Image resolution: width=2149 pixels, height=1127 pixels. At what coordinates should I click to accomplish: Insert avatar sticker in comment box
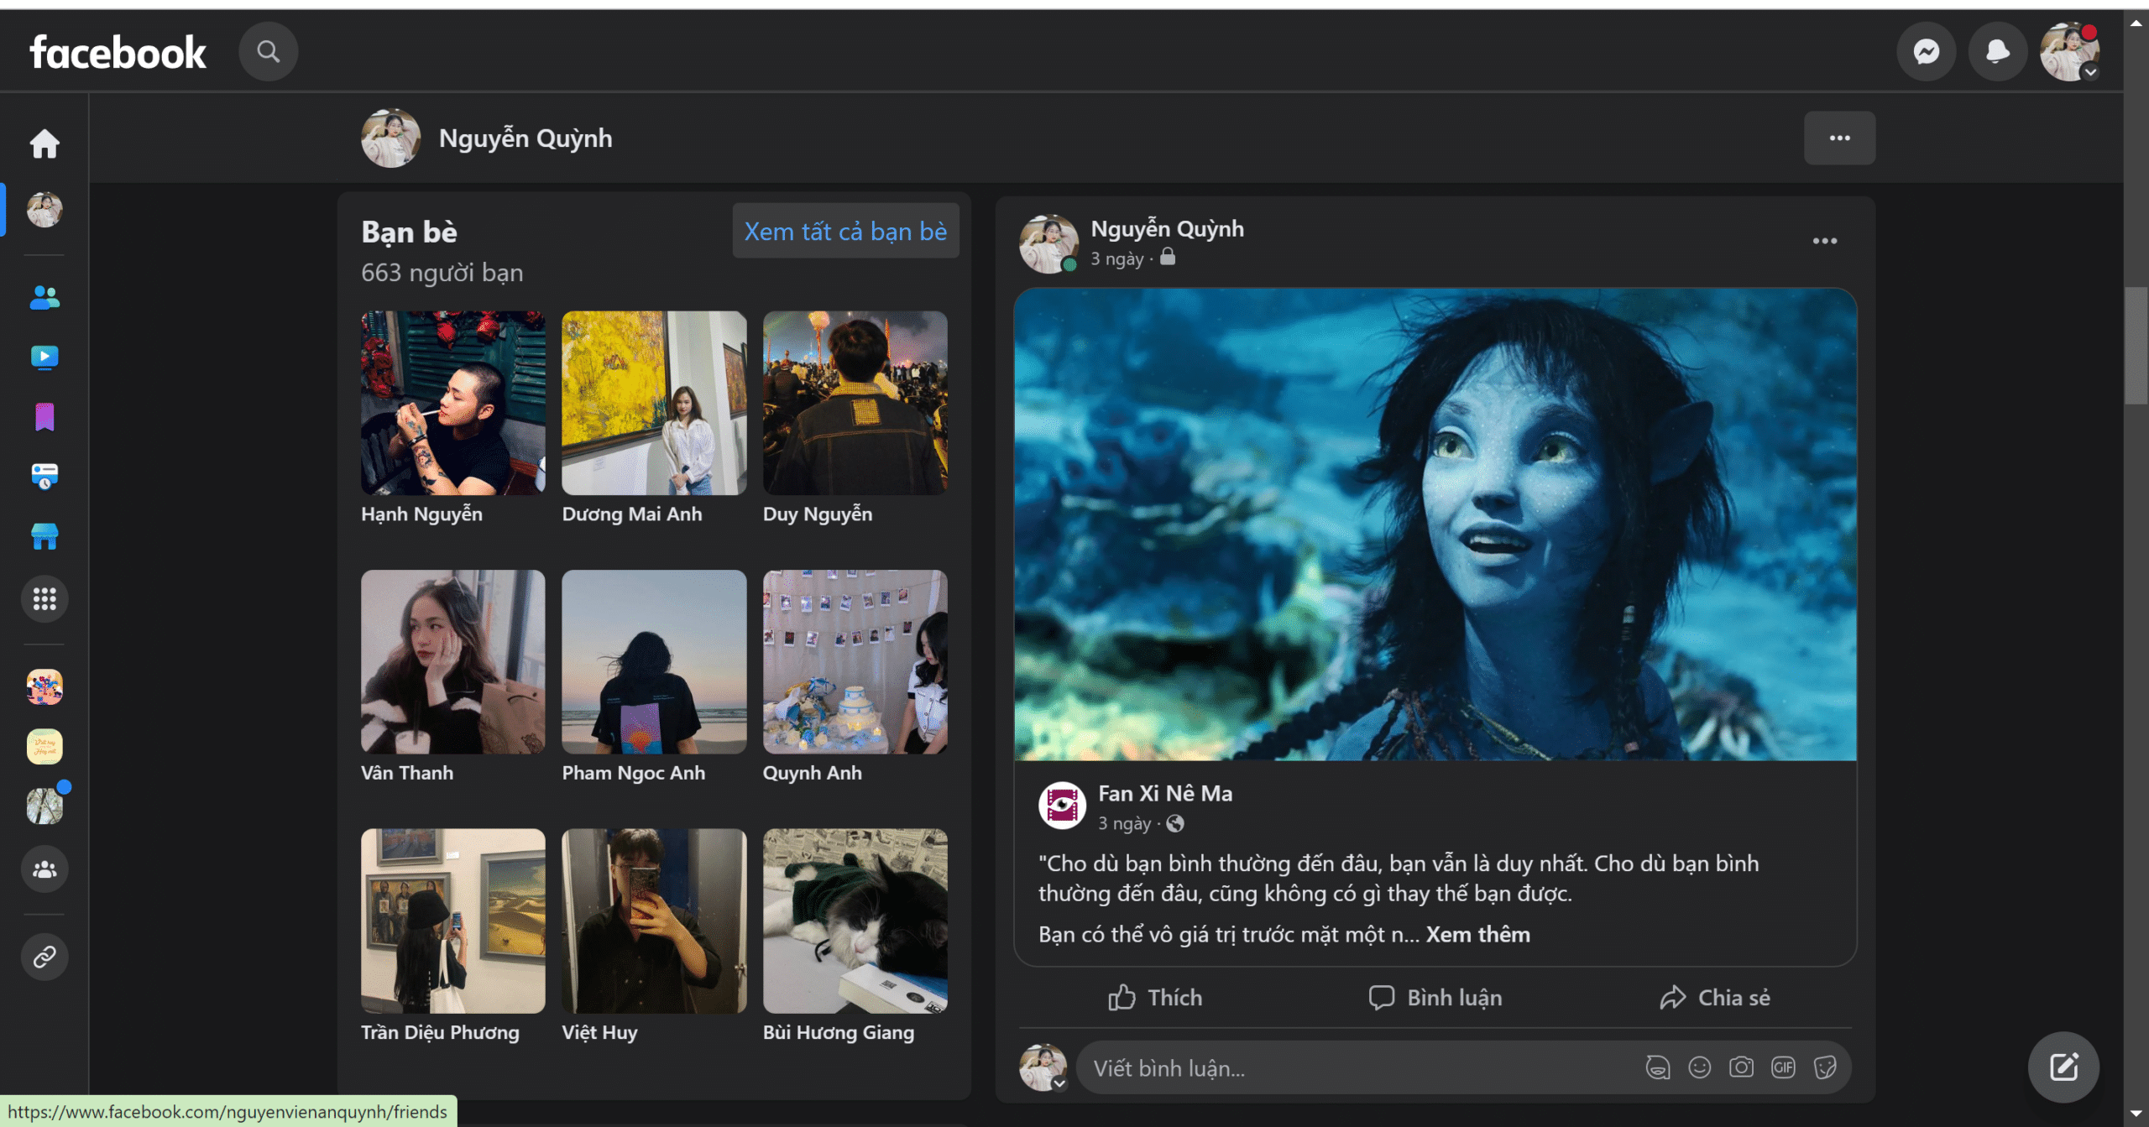point(1658,1068)
